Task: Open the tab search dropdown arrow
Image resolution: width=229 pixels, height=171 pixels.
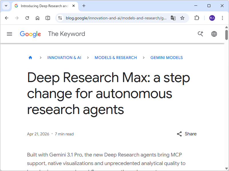Action: (x=6, y=6)
